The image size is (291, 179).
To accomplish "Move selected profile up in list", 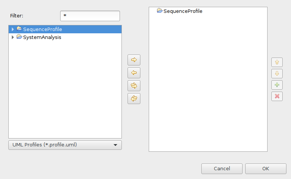I will (277, 62).
